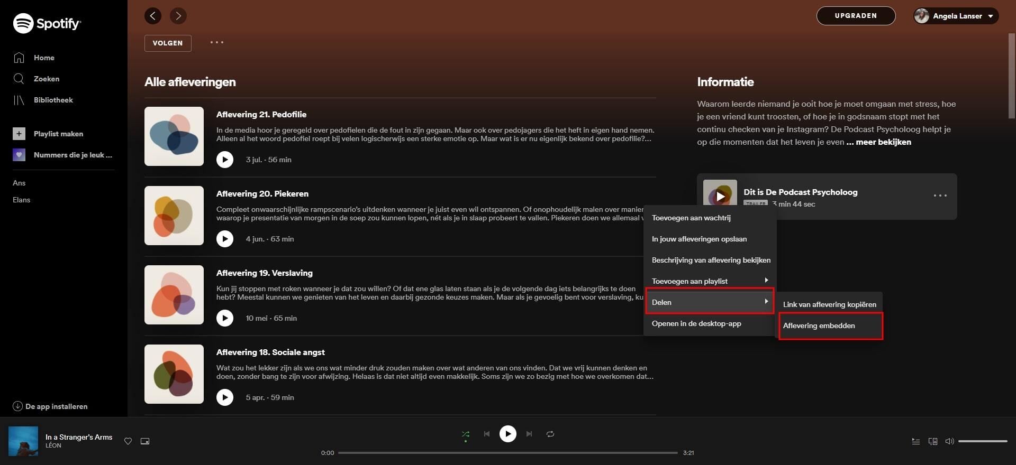The height and width of the screenshot is (465, 1016).
Task: Like the song In a Stranger's Arms
Action: pos(128,441)
